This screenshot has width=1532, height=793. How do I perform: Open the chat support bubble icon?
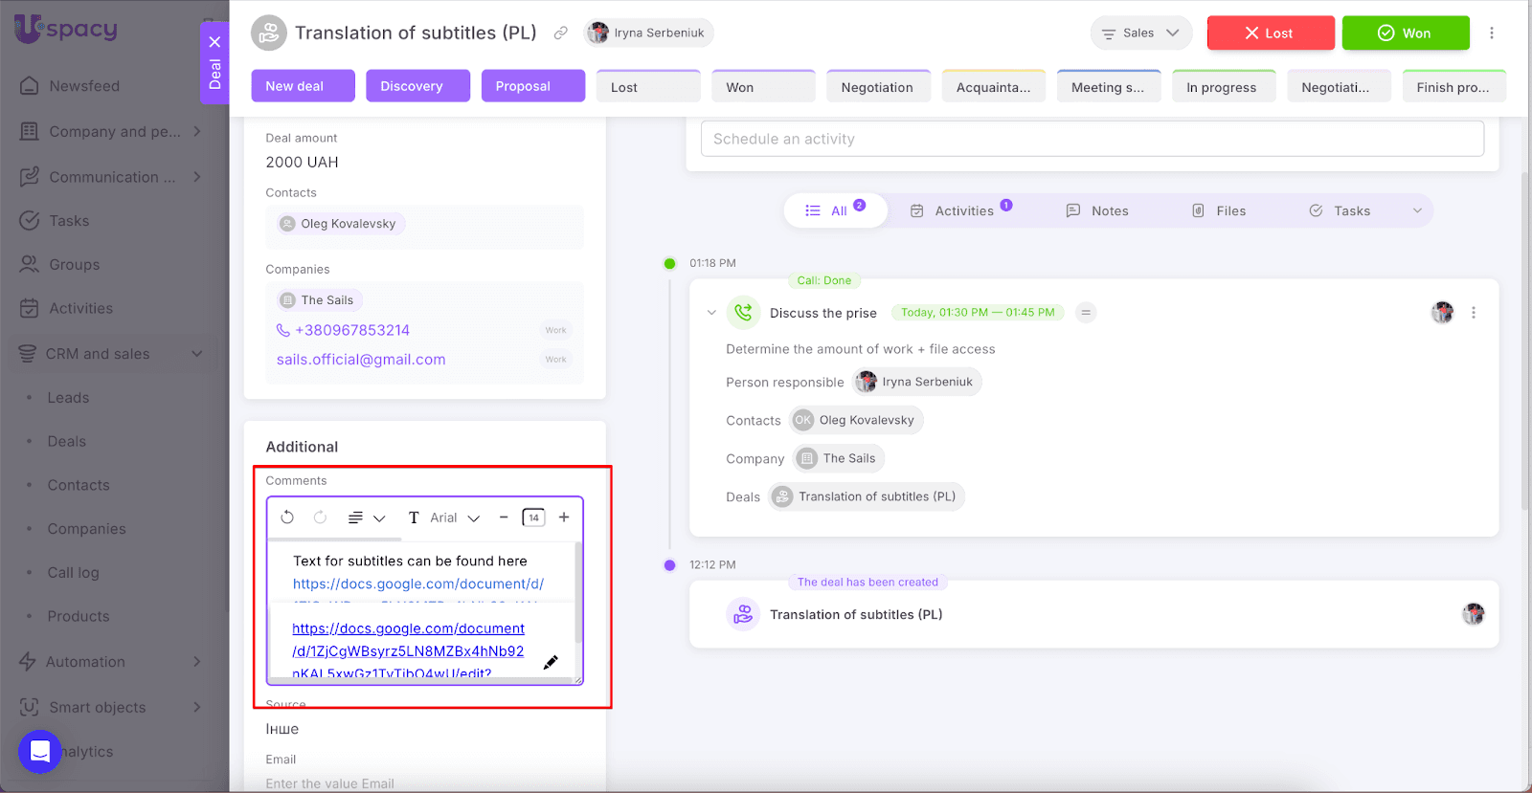39,751
